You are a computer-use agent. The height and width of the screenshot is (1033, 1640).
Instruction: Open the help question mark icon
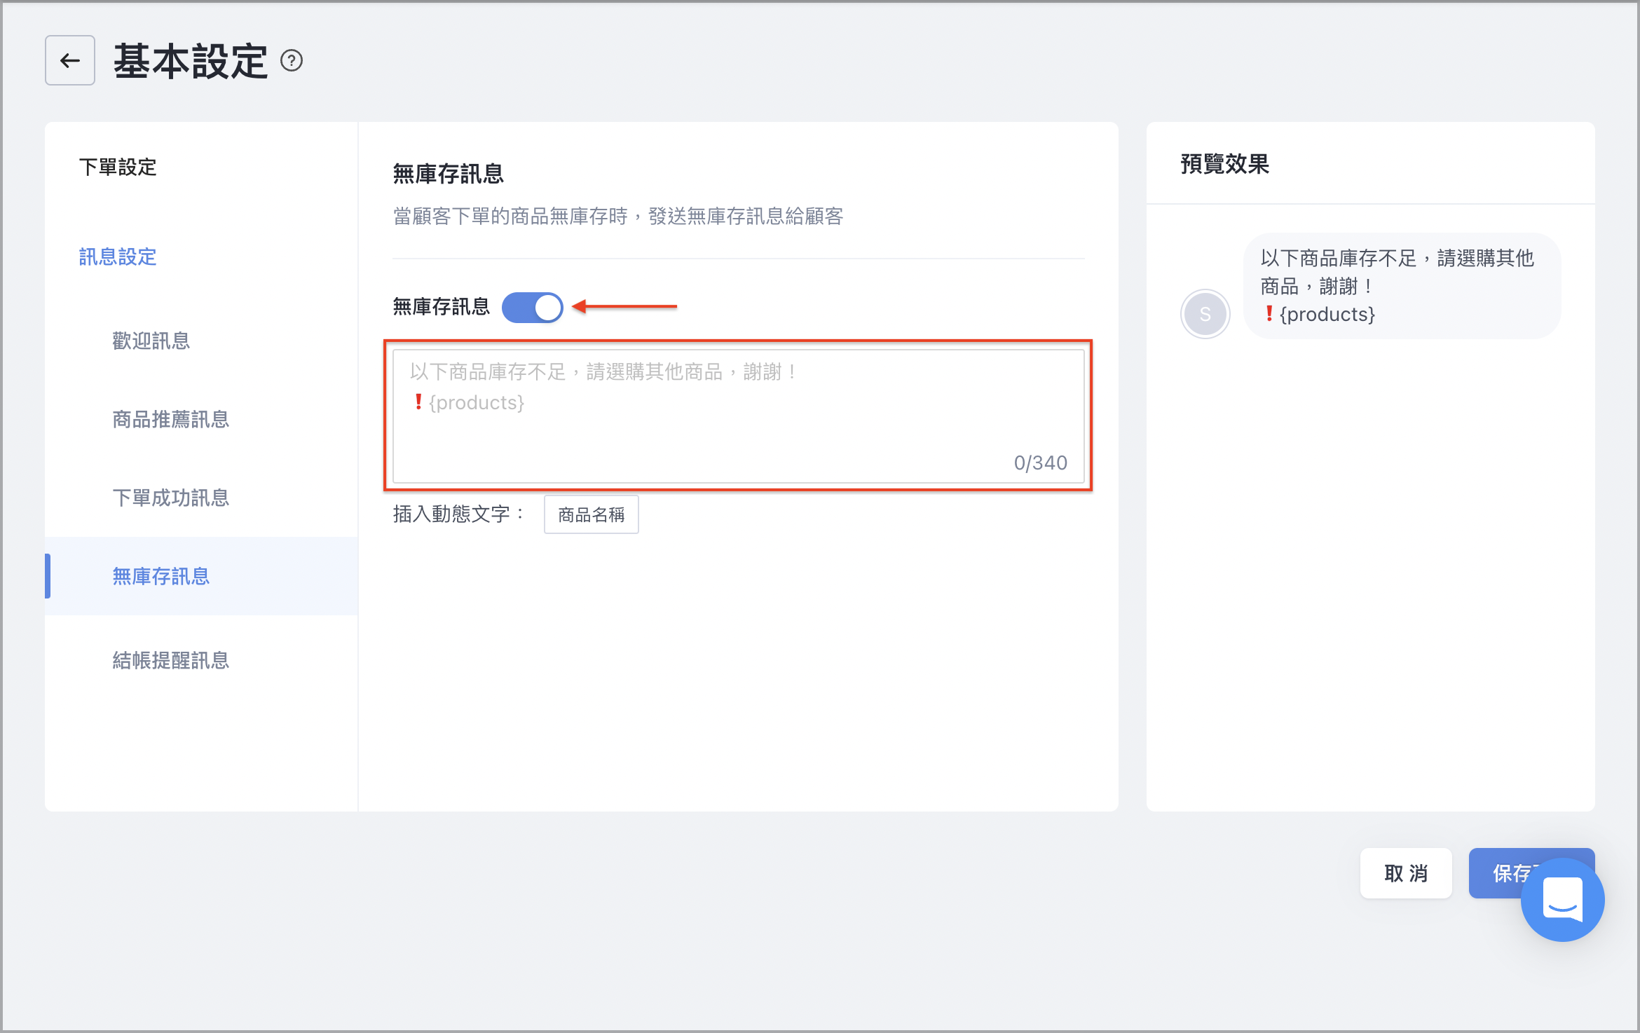pos(292,61)
